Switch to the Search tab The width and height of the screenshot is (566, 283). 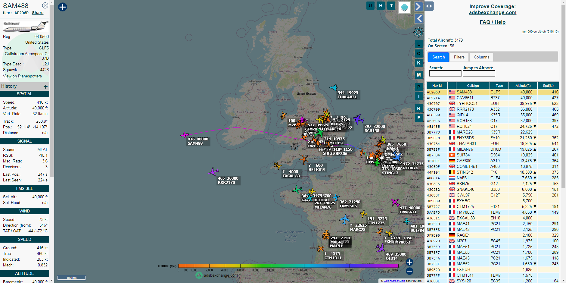pyautogui.click(x=439, y=57)
